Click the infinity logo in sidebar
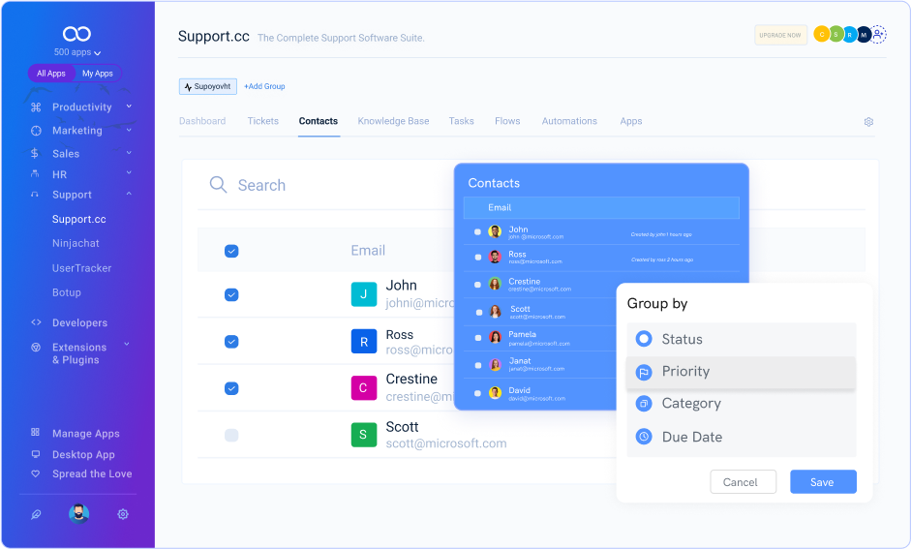The width and height of the screenshot is (911, 549). click(76, 34)
